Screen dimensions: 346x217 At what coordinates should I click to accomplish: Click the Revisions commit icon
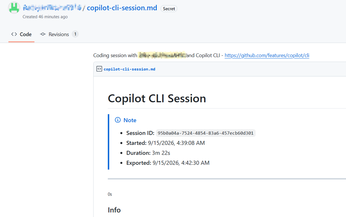pyautogui.click(x=43, y=34)
